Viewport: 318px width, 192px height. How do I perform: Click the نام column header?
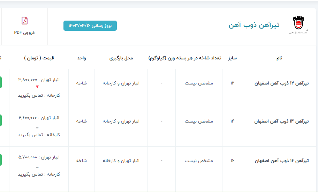tap(279, 58)
